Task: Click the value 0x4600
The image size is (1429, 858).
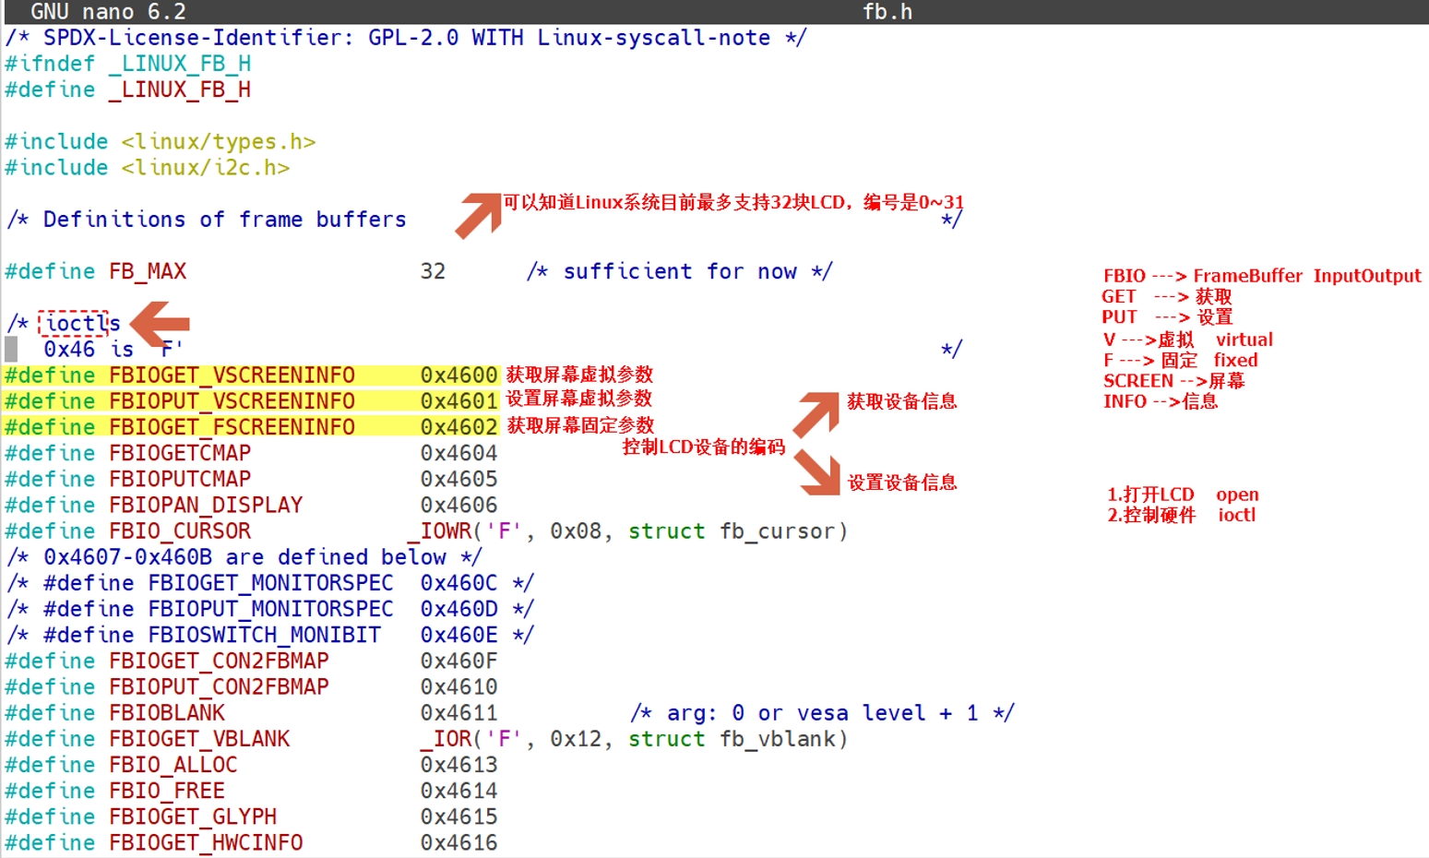Action: click(459, 375)
